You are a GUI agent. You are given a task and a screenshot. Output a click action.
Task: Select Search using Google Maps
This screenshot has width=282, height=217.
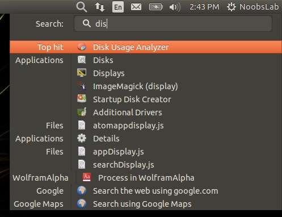pos(142,204)
